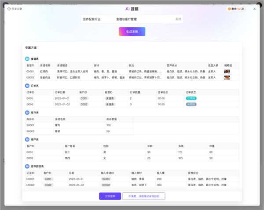Click the 未完成 order status tag
Viewport: 264px width, 210px height.
191,105
